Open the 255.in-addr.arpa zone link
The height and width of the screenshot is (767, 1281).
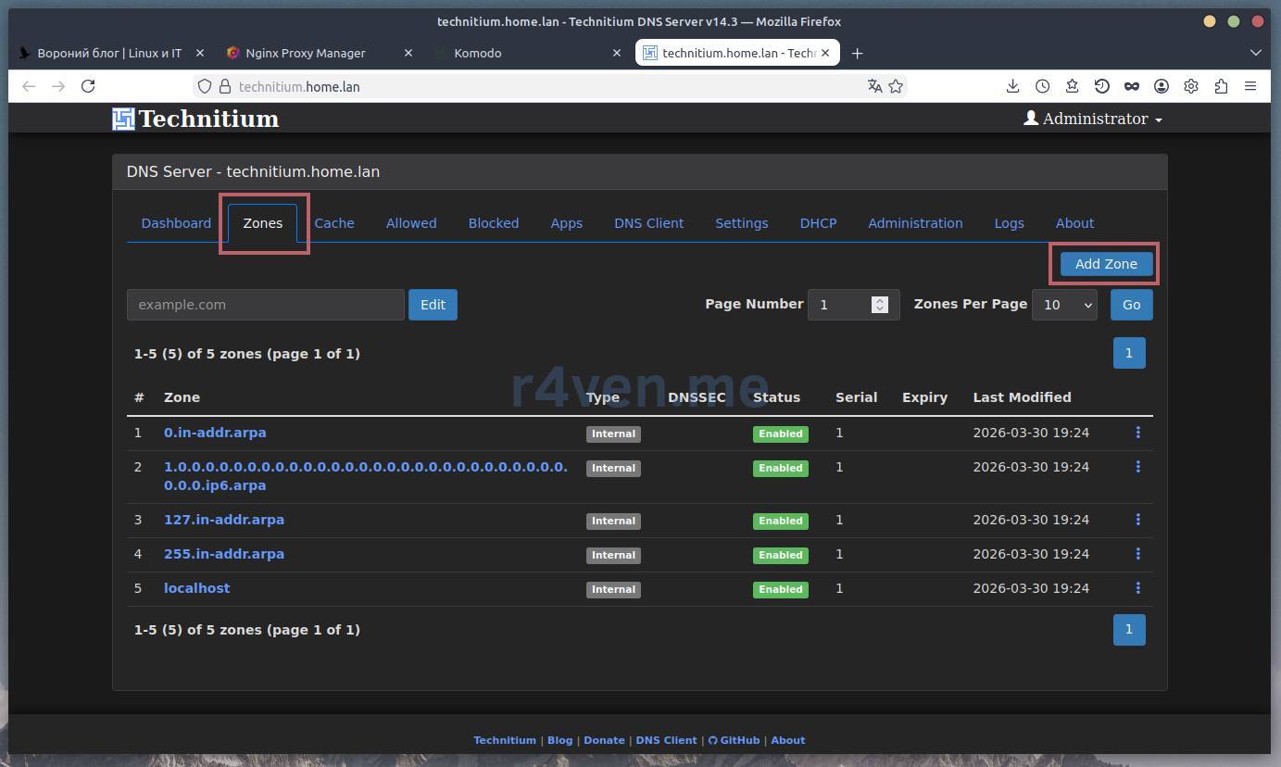(224, 554)
